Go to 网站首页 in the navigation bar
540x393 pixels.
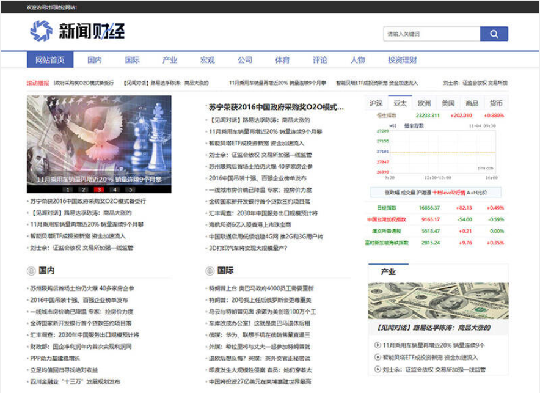pos(50,60)
